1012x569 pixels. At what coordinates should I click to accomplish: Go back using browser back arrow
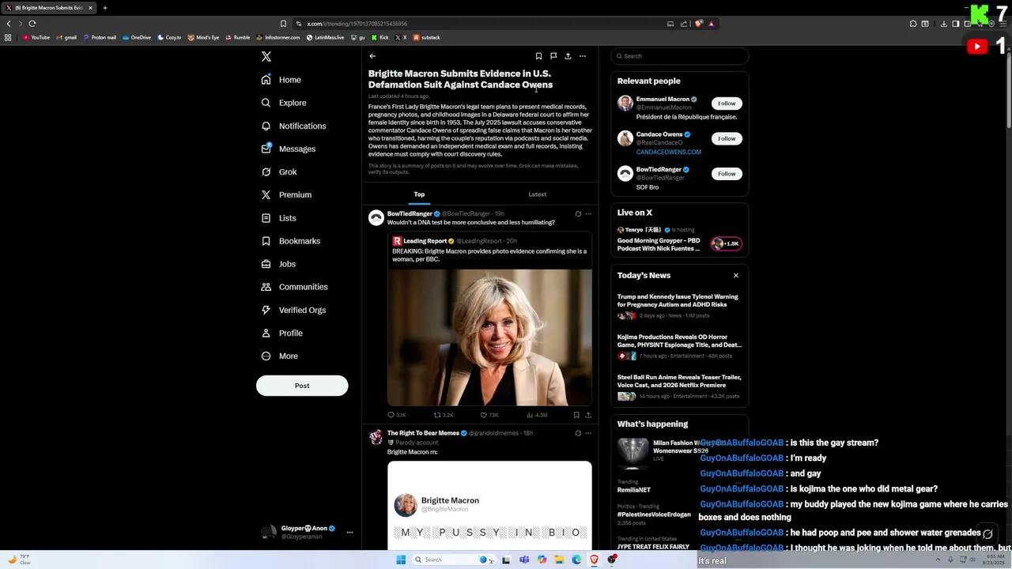(9, 24)
